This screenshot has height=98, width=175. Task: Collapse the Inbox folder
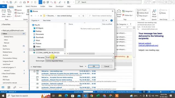[x=2, y=34]
